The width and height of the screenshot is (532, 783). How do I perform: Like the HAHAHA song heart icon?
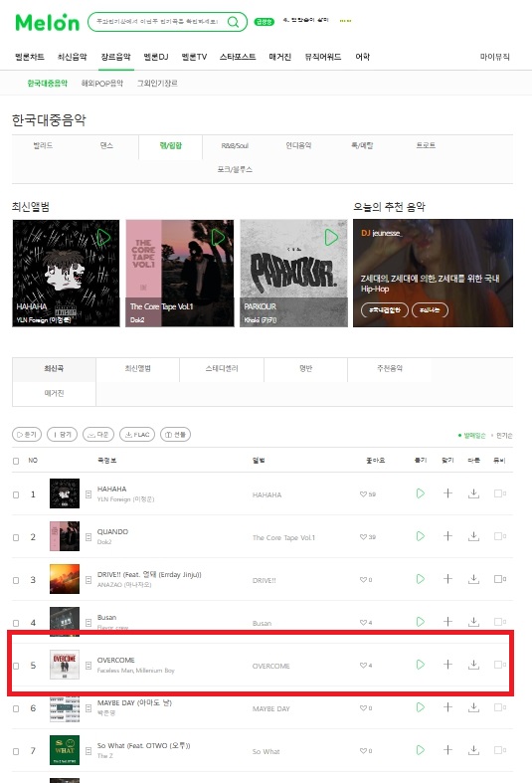coord(363,494)
